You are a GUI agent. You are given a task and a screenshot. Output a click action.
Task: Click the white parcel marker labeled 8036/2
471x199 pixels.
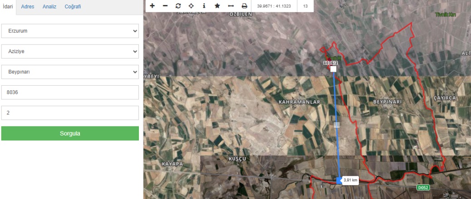[x=333, y=69]
